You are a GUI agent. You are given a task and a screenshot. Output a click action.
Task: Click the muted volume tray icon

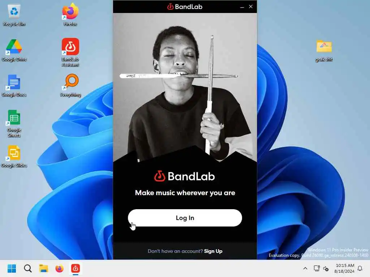click(326, 268)
